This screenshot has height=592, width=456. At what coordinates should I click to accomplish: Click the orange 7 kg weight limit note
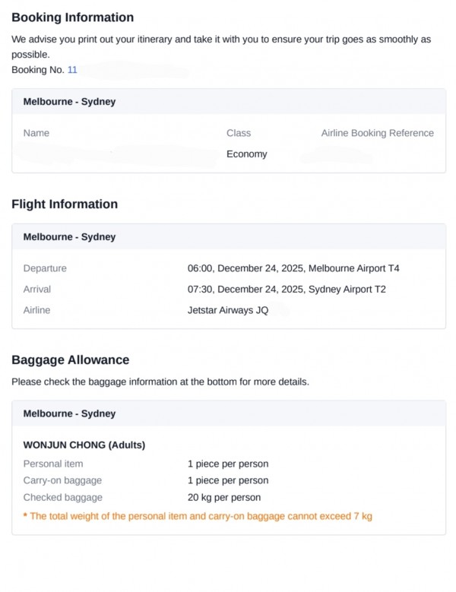tap(198, 517)
